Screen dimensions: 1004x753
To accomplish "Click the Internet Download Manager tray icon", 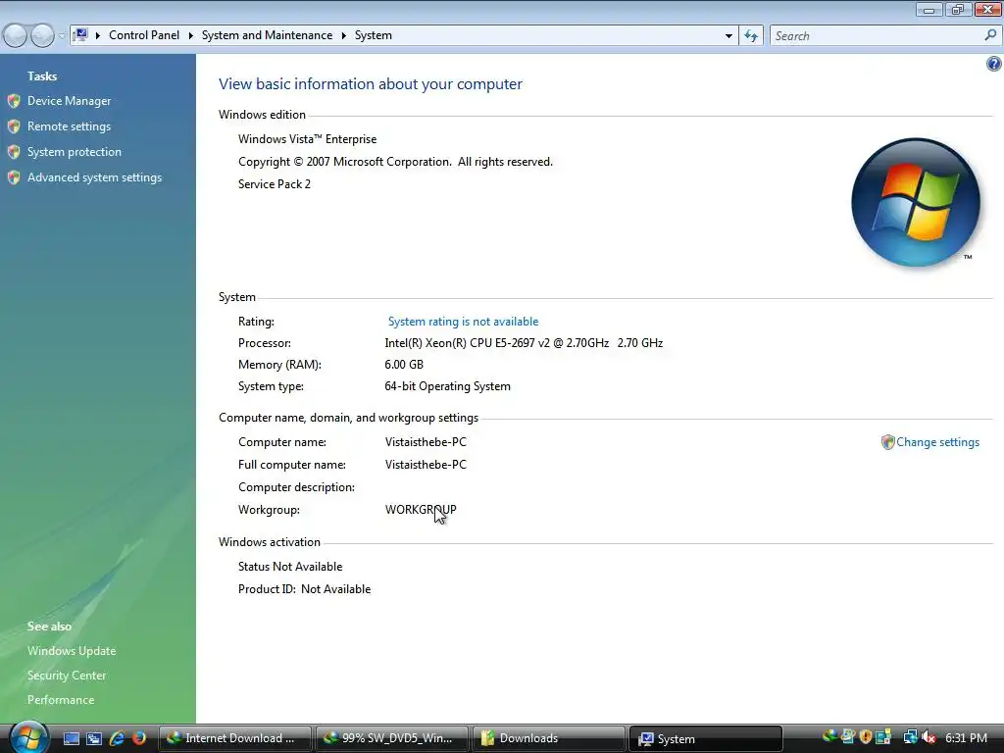I will point(829,737).
